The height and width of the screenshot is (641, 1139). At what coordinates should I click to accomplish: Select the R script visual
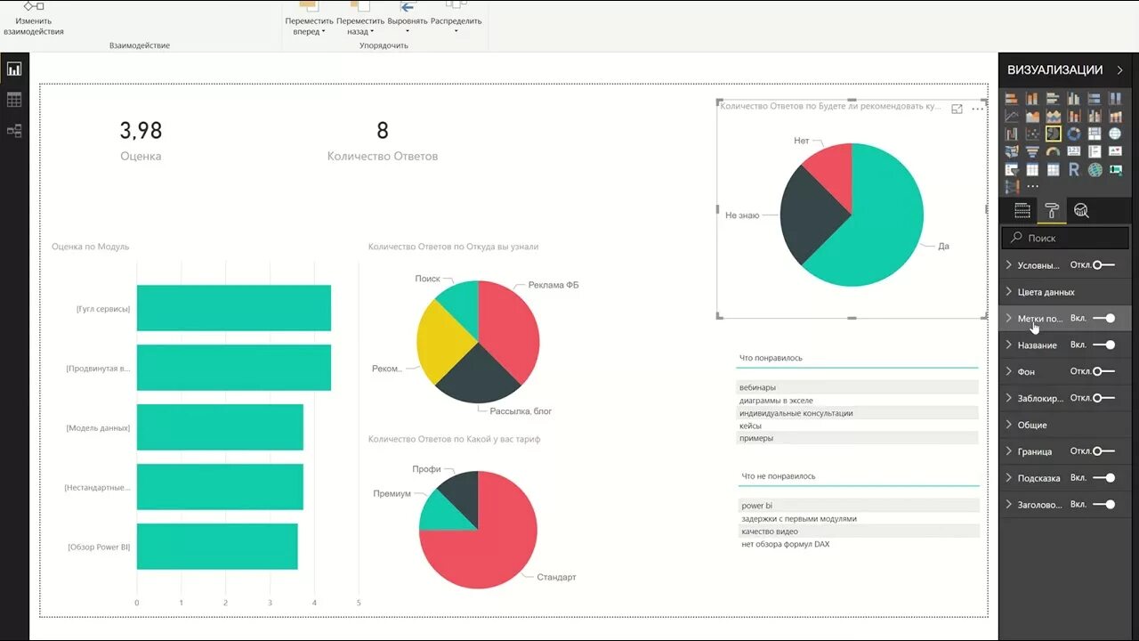[1074, 169]
